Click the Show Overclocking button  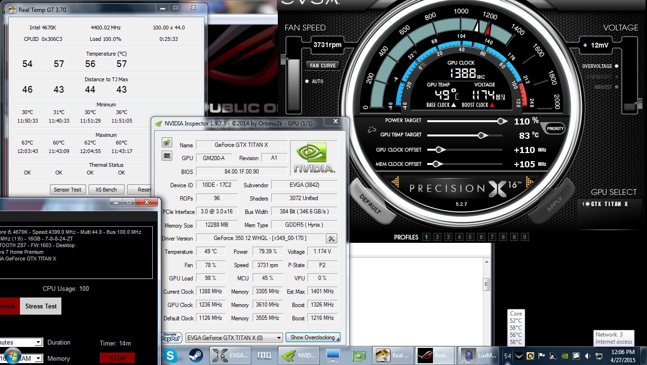(313, 337)
